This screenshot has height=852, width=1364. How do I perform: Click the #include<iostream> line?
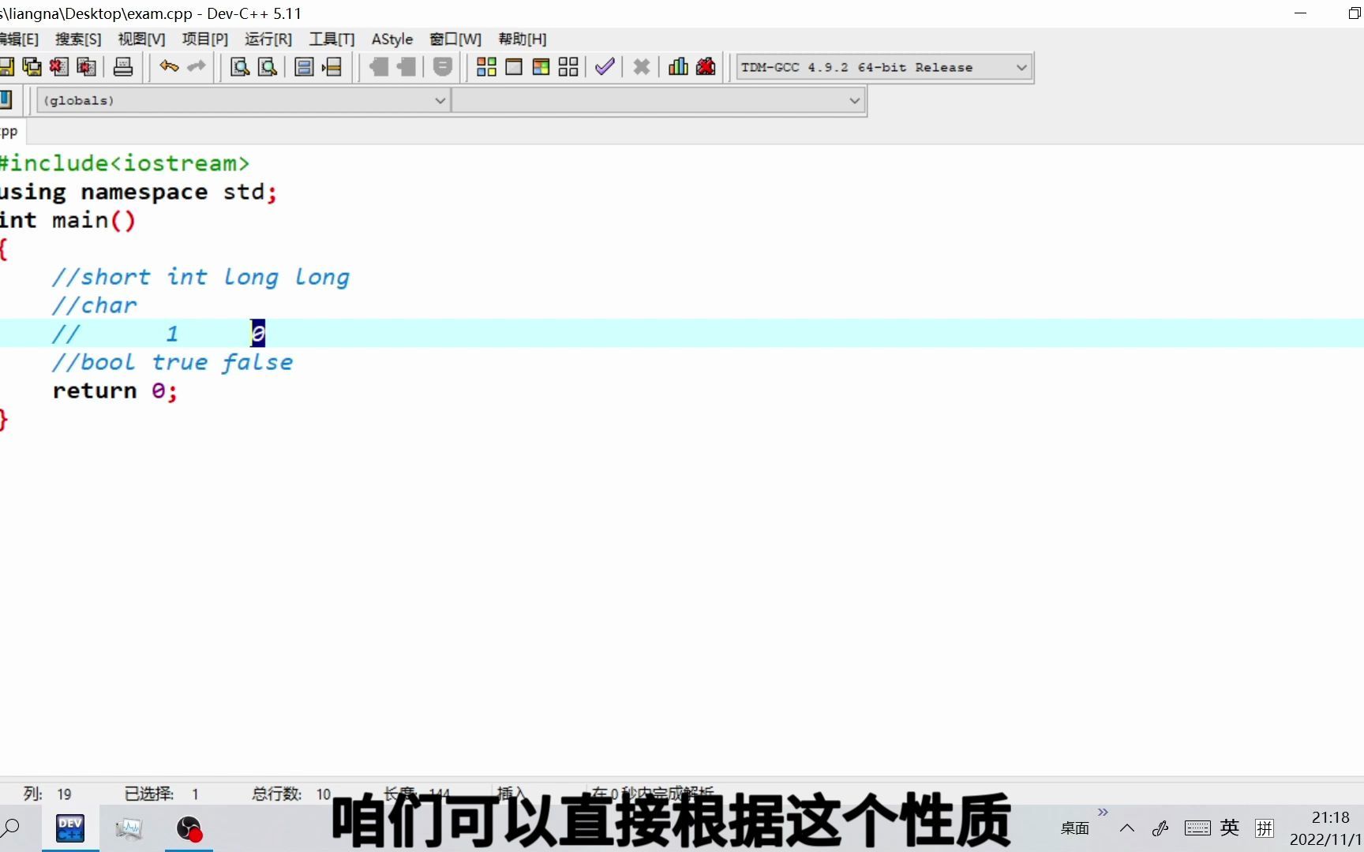tap(125, 163)
